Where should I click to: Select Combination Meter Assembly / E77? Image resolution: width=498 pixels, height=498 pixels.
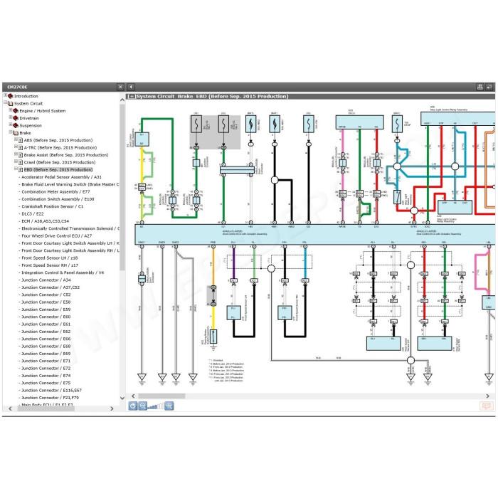(x=55, y=192)
